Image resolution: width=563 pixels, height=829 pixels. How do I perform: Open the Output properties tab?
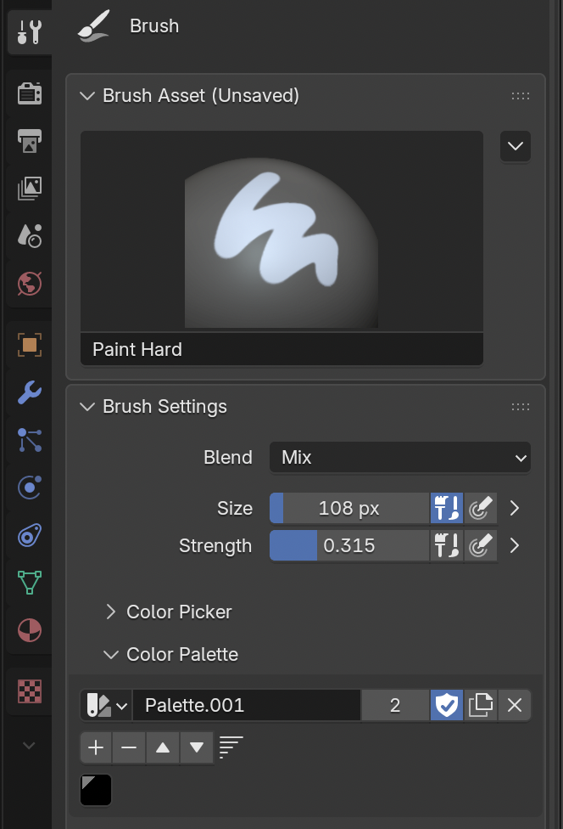(30, 141)
